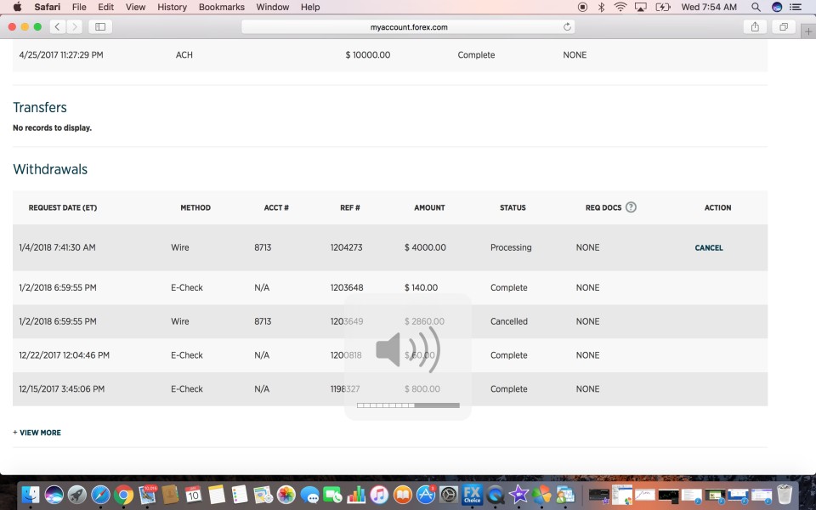
Task: Click the Bluetooth menu bar icon
Action: 601,7
